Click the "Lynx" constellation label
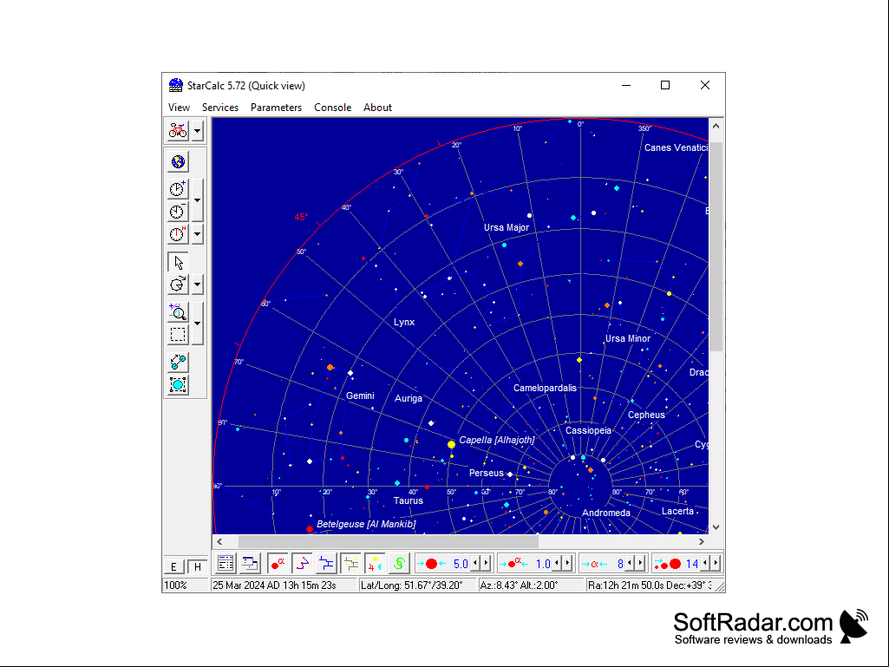This screenshot has width=889, height=667. click(404, 322)
